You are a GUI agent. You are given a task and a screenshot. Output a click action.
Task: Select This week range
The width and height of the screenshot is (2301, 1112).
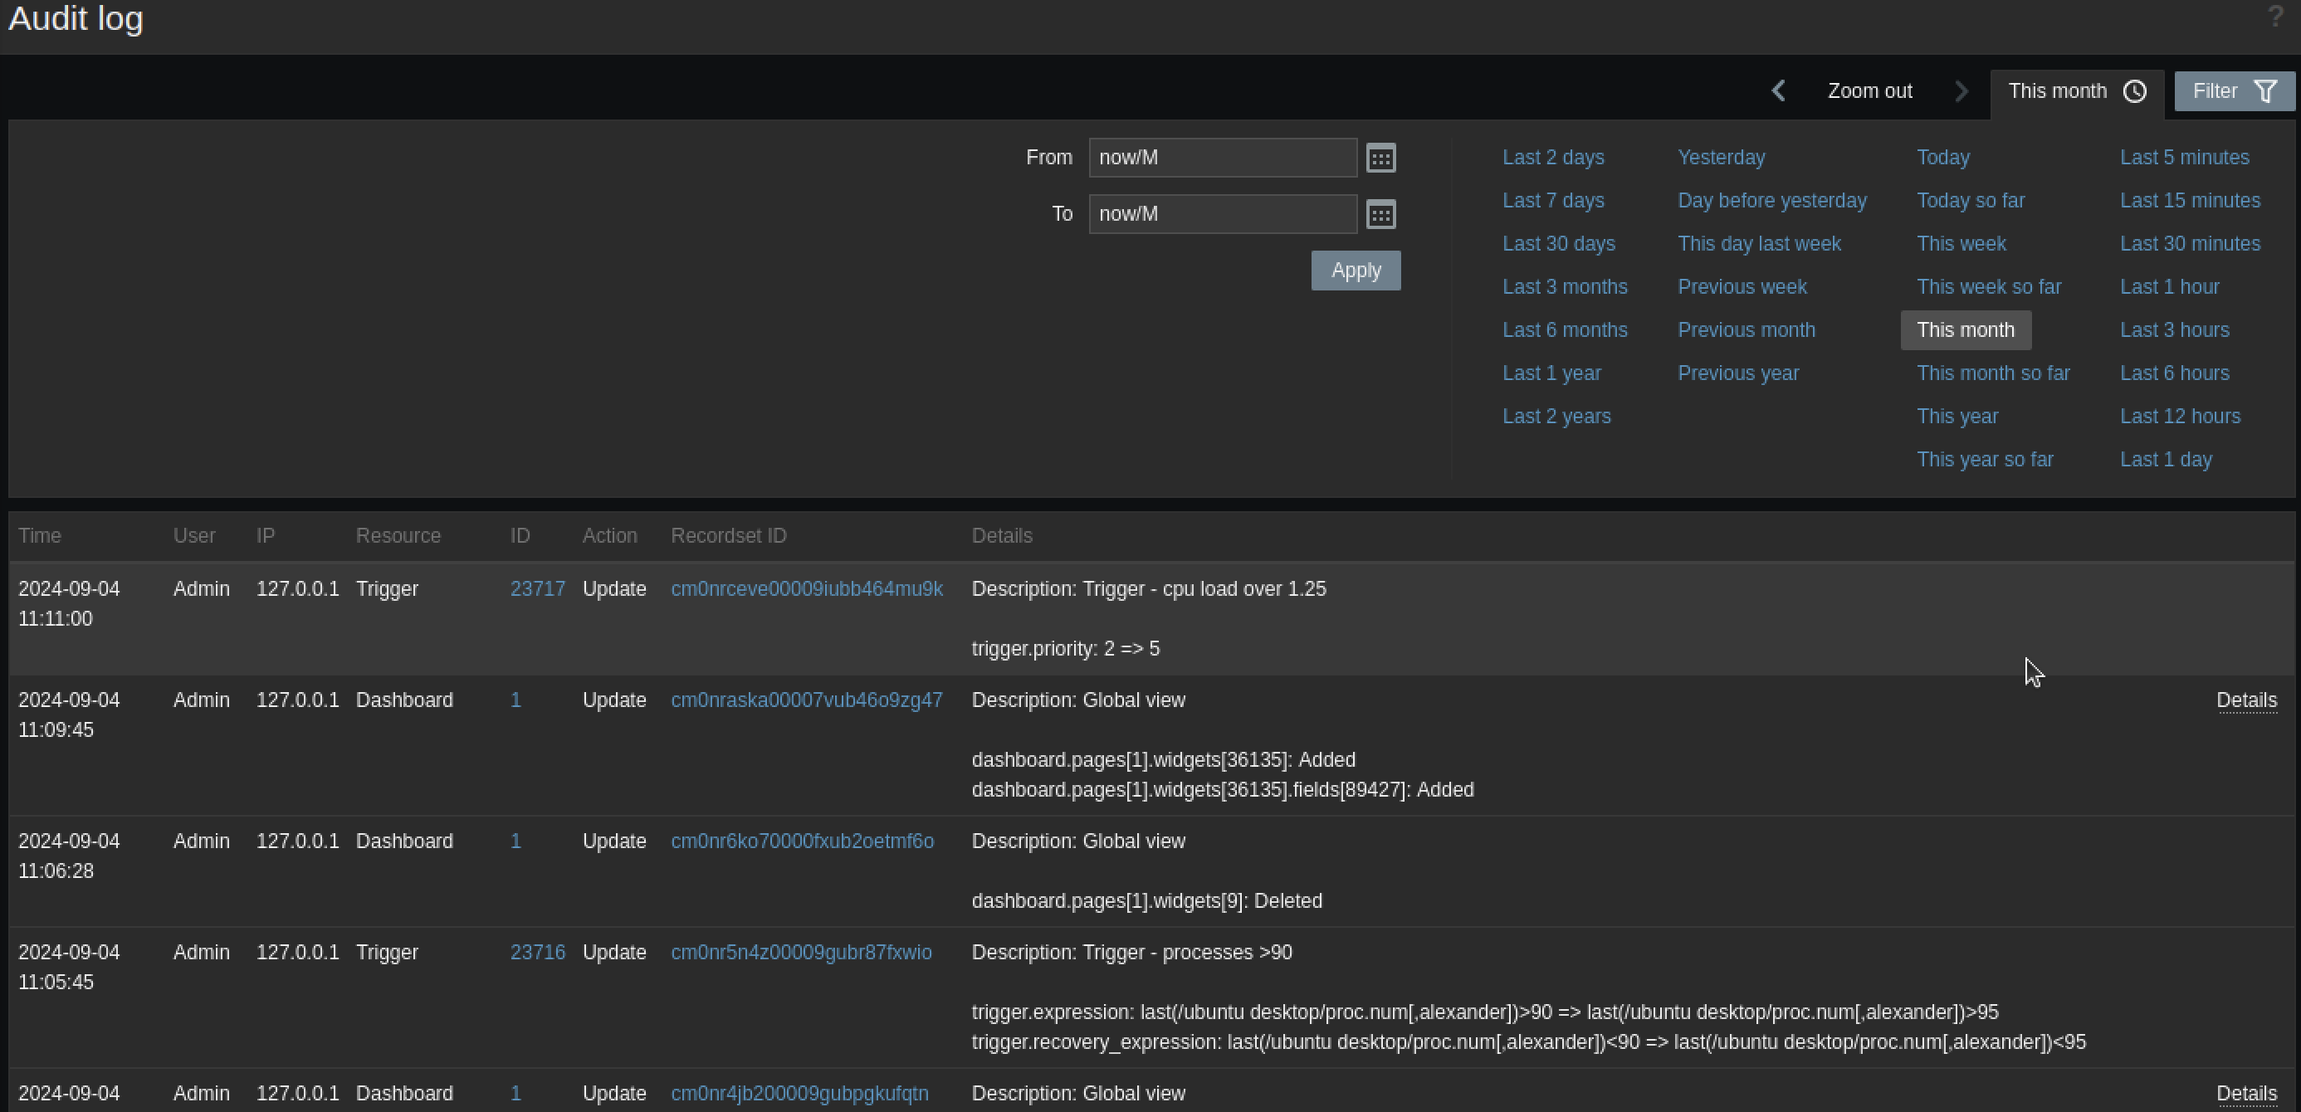coord(1961,244)
